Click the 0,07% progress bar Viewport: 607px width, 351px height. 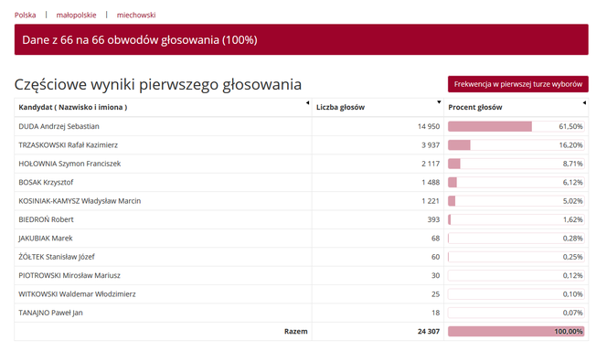516,313
